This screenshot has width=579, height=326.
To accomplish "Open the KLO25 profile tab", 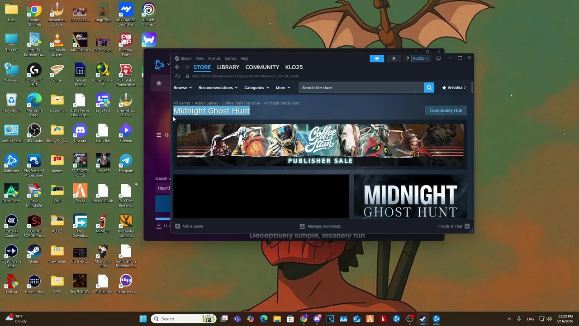I will (x=294, y=67).
